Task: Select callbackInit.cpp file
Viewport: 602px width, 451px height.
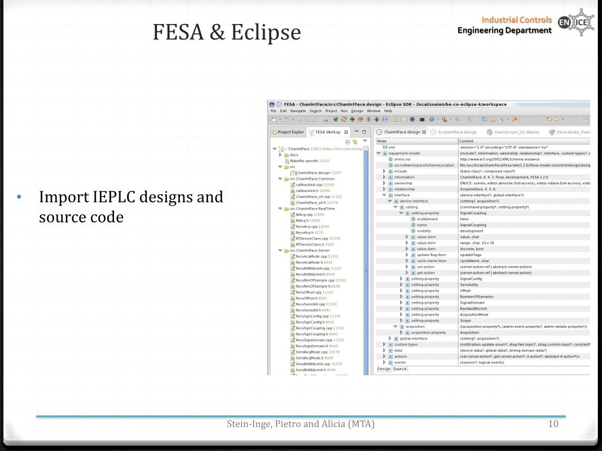Action: point(313,185)
